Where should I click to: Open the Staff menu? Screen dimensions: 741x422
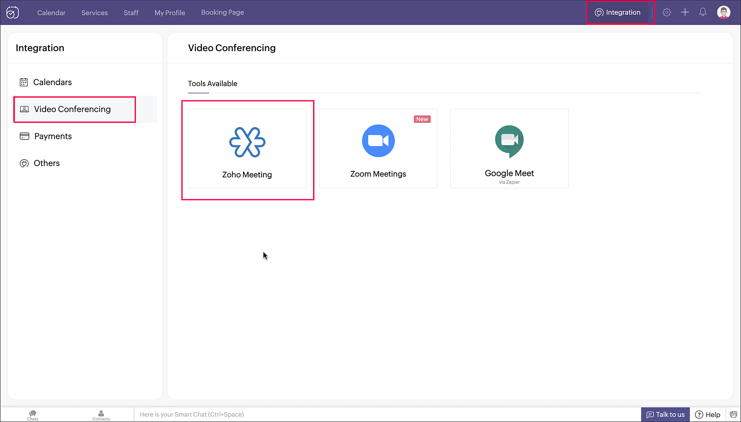pos(131,13)
